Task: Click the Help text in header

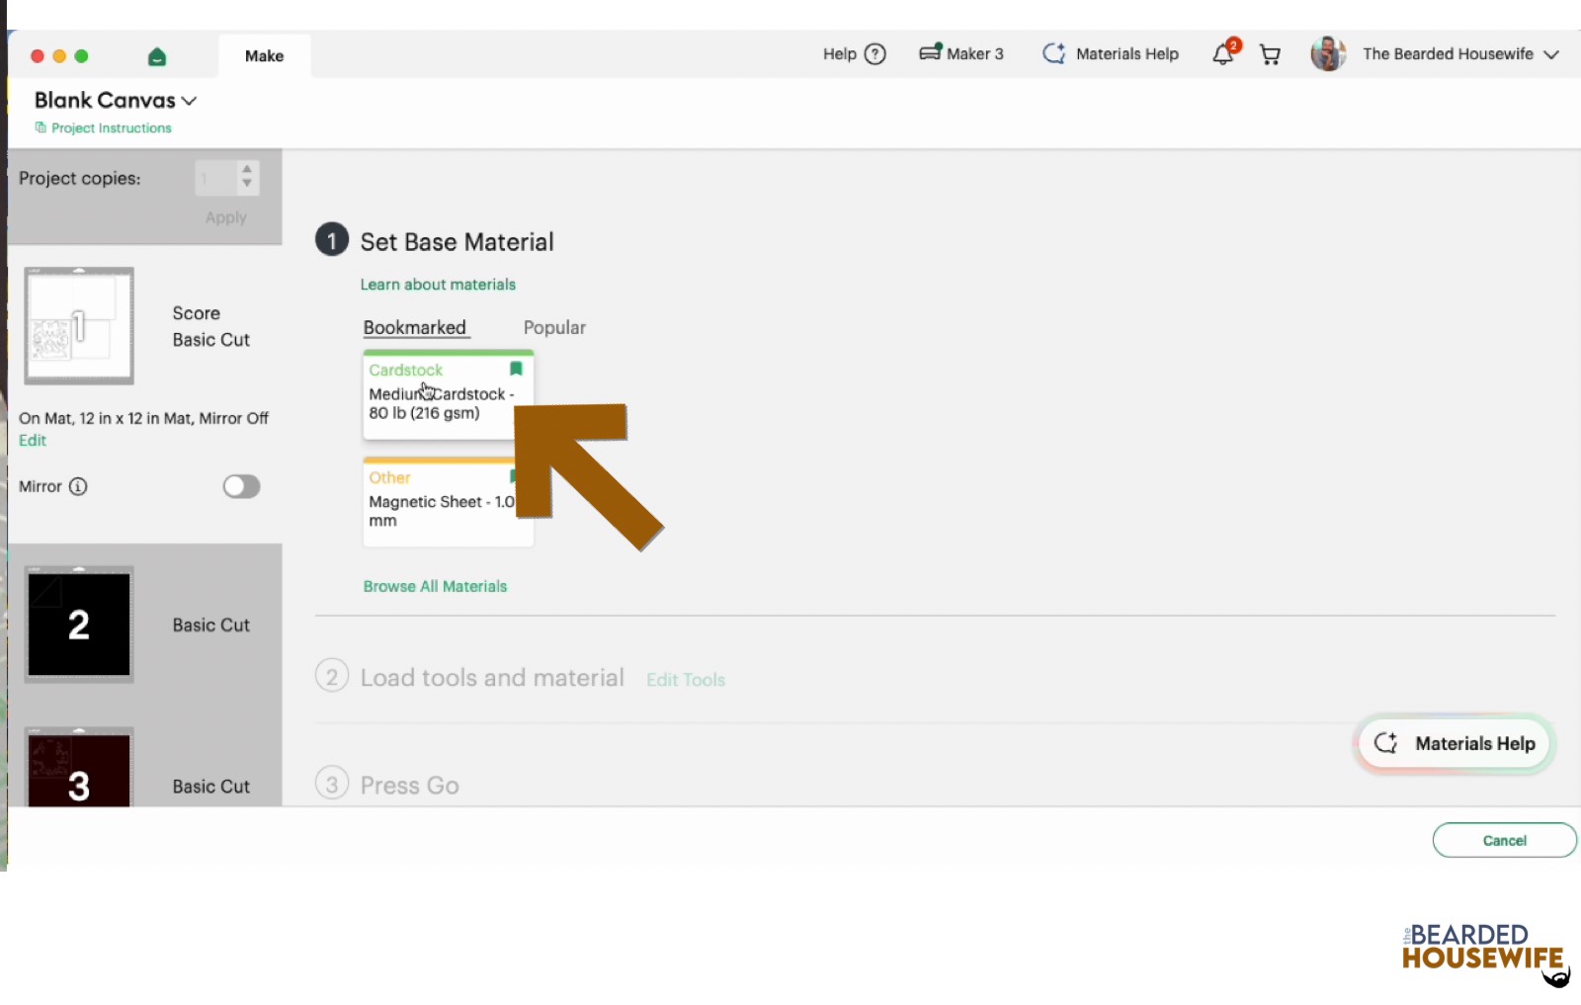Action: 839,54
